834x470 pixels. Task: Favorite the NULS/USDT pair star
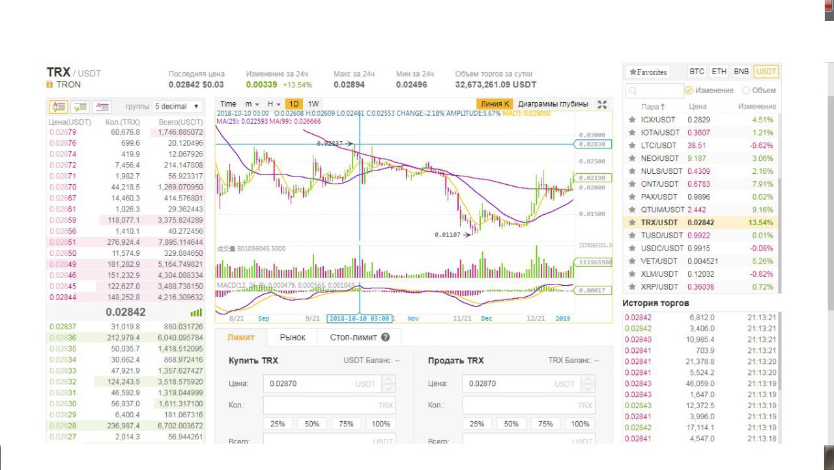click(631, 171)
